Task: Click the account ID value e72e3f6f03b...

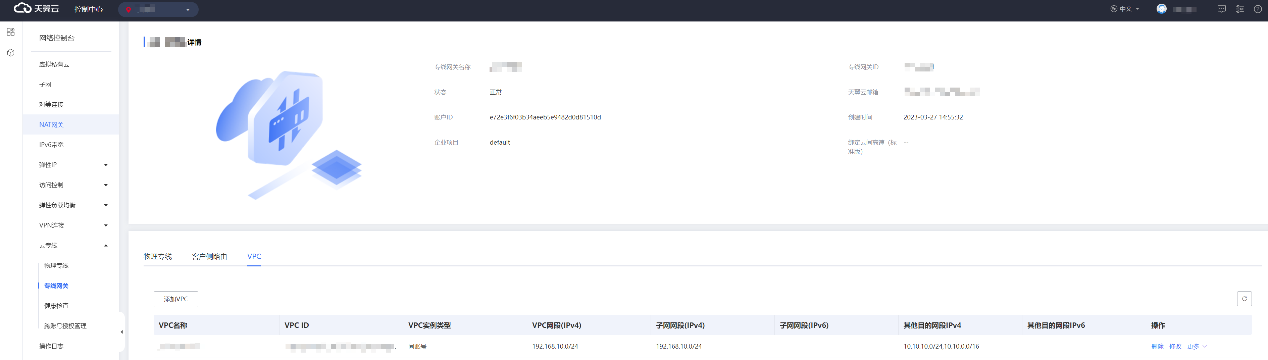Action: [x=545, y=117]
